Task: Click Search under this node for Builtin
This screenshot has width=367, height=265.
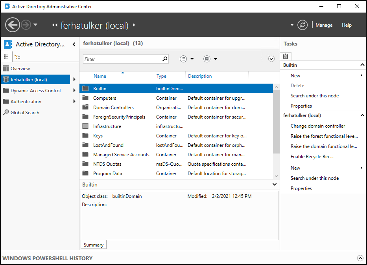Action: click(x=315, y=95)
